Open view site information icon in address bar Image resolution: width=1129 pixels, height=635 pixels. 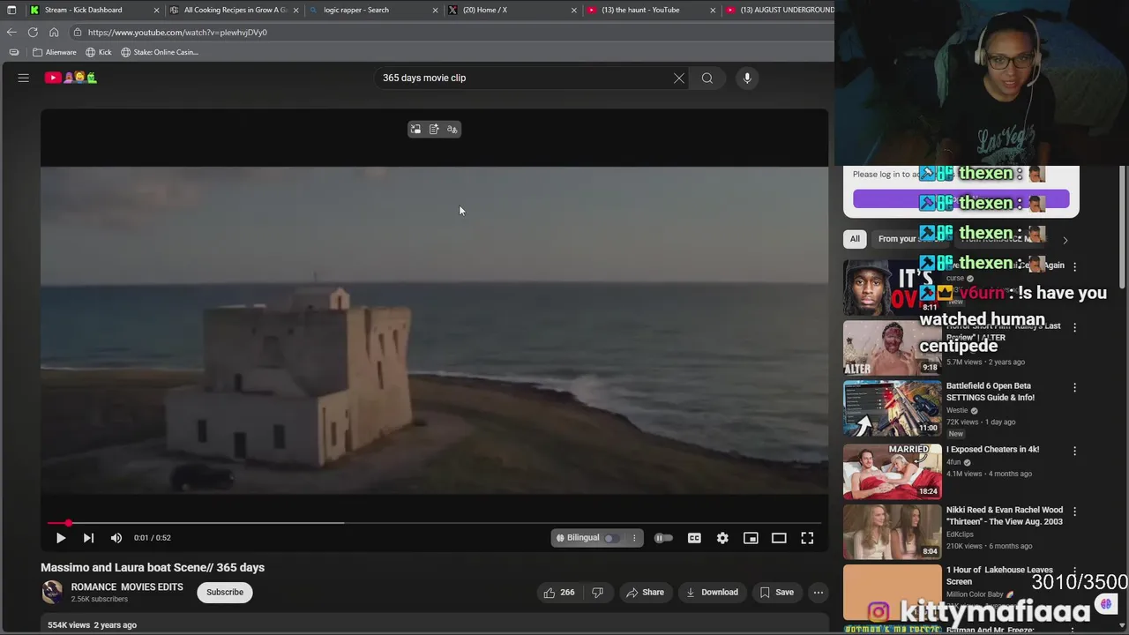click(78, 33)
